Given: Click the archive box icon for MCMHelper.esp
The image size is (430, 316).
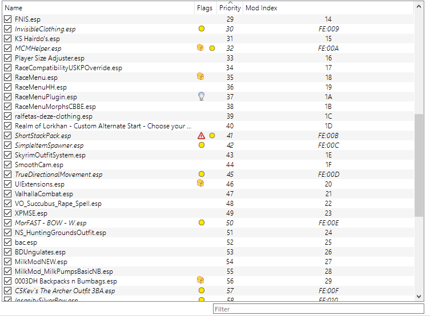Looking at the screenshot, I should point(200,48).
